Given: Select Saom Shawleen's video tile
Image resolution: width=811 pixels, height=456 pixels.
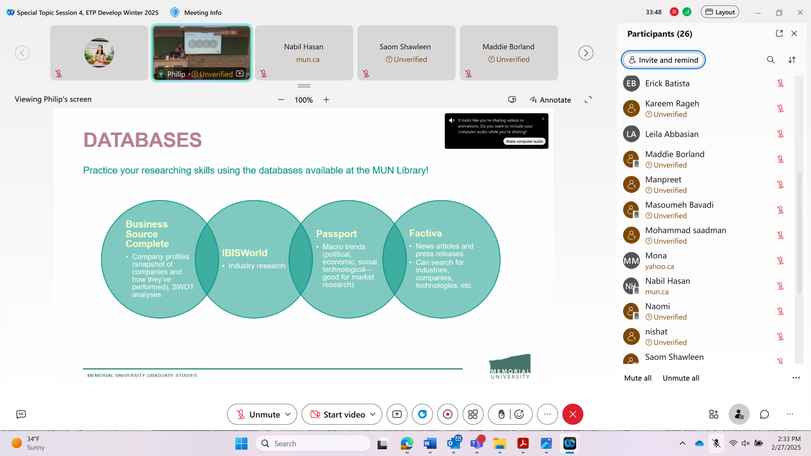Looking at the screenshot, I should [406, 53].
